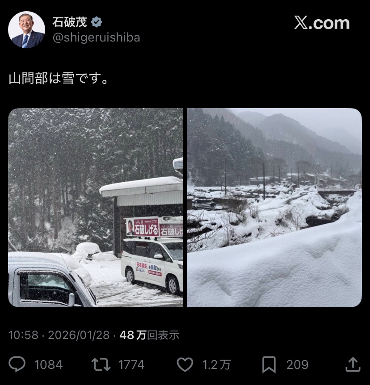
Task: Open the snowy mountain valley photo
Action: coord(274,208)
